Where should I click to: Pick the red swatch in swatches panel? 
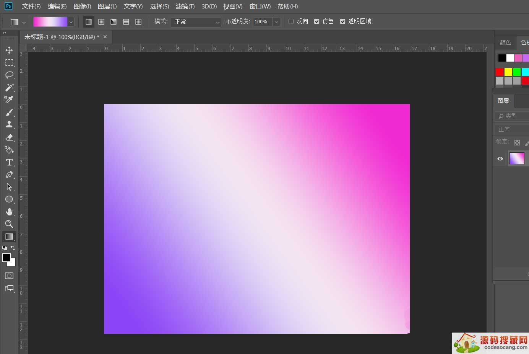500,72
